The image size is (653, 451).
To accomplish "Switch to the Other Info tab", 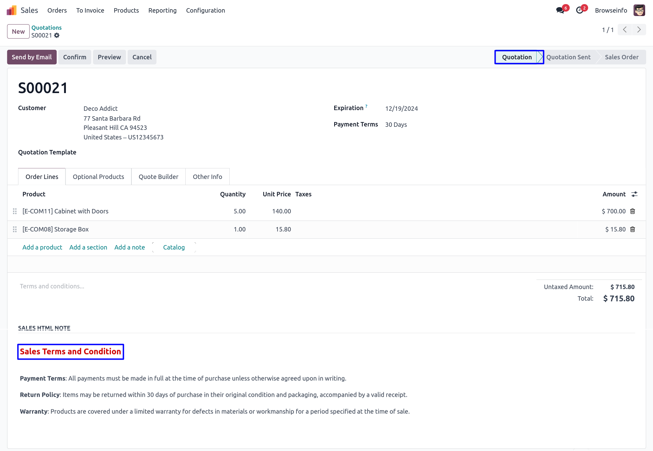I will click(x=207, y=177).
